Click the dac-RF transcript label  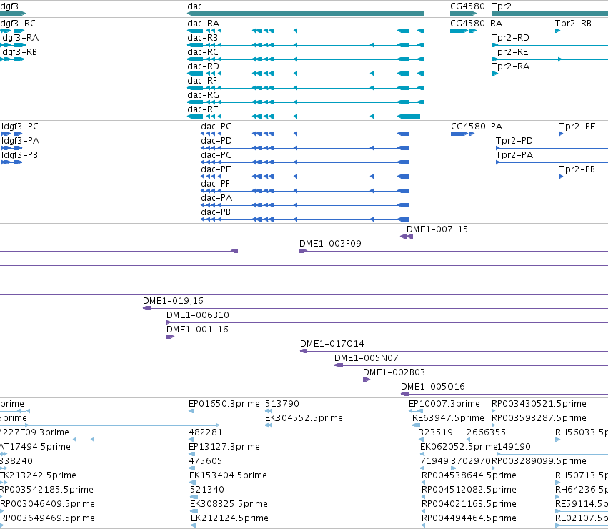pos(202,81)
